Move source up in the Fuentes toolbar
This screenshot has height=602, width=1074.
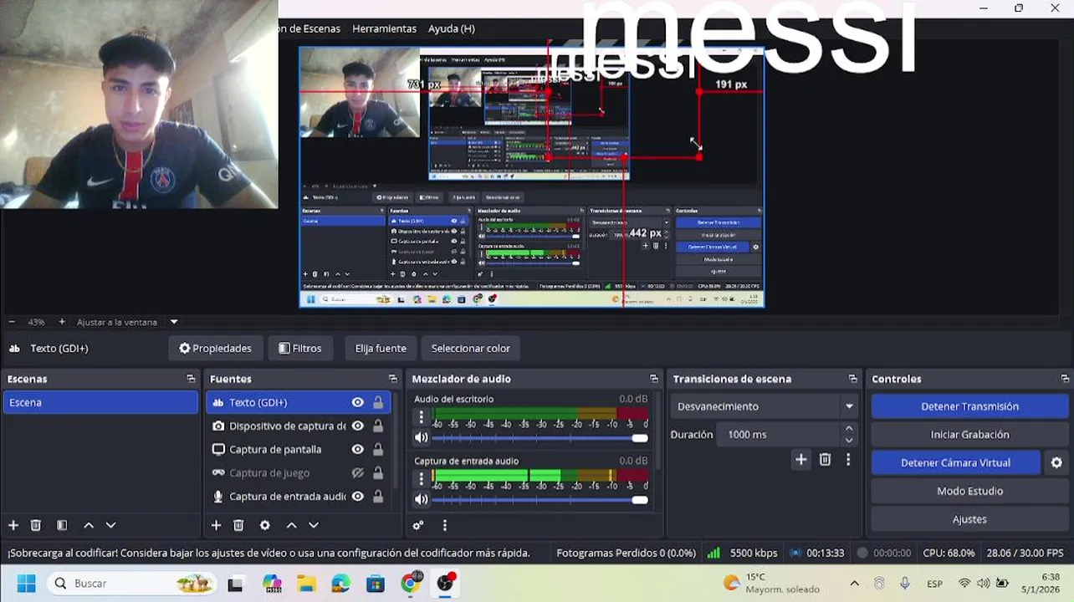[291, 525]
